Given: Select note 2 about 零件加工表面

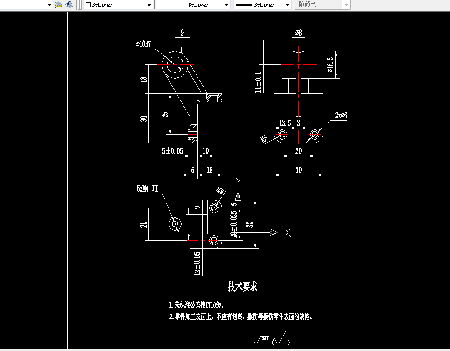Looking at the screenshot, I should click(x=241, y=316).
